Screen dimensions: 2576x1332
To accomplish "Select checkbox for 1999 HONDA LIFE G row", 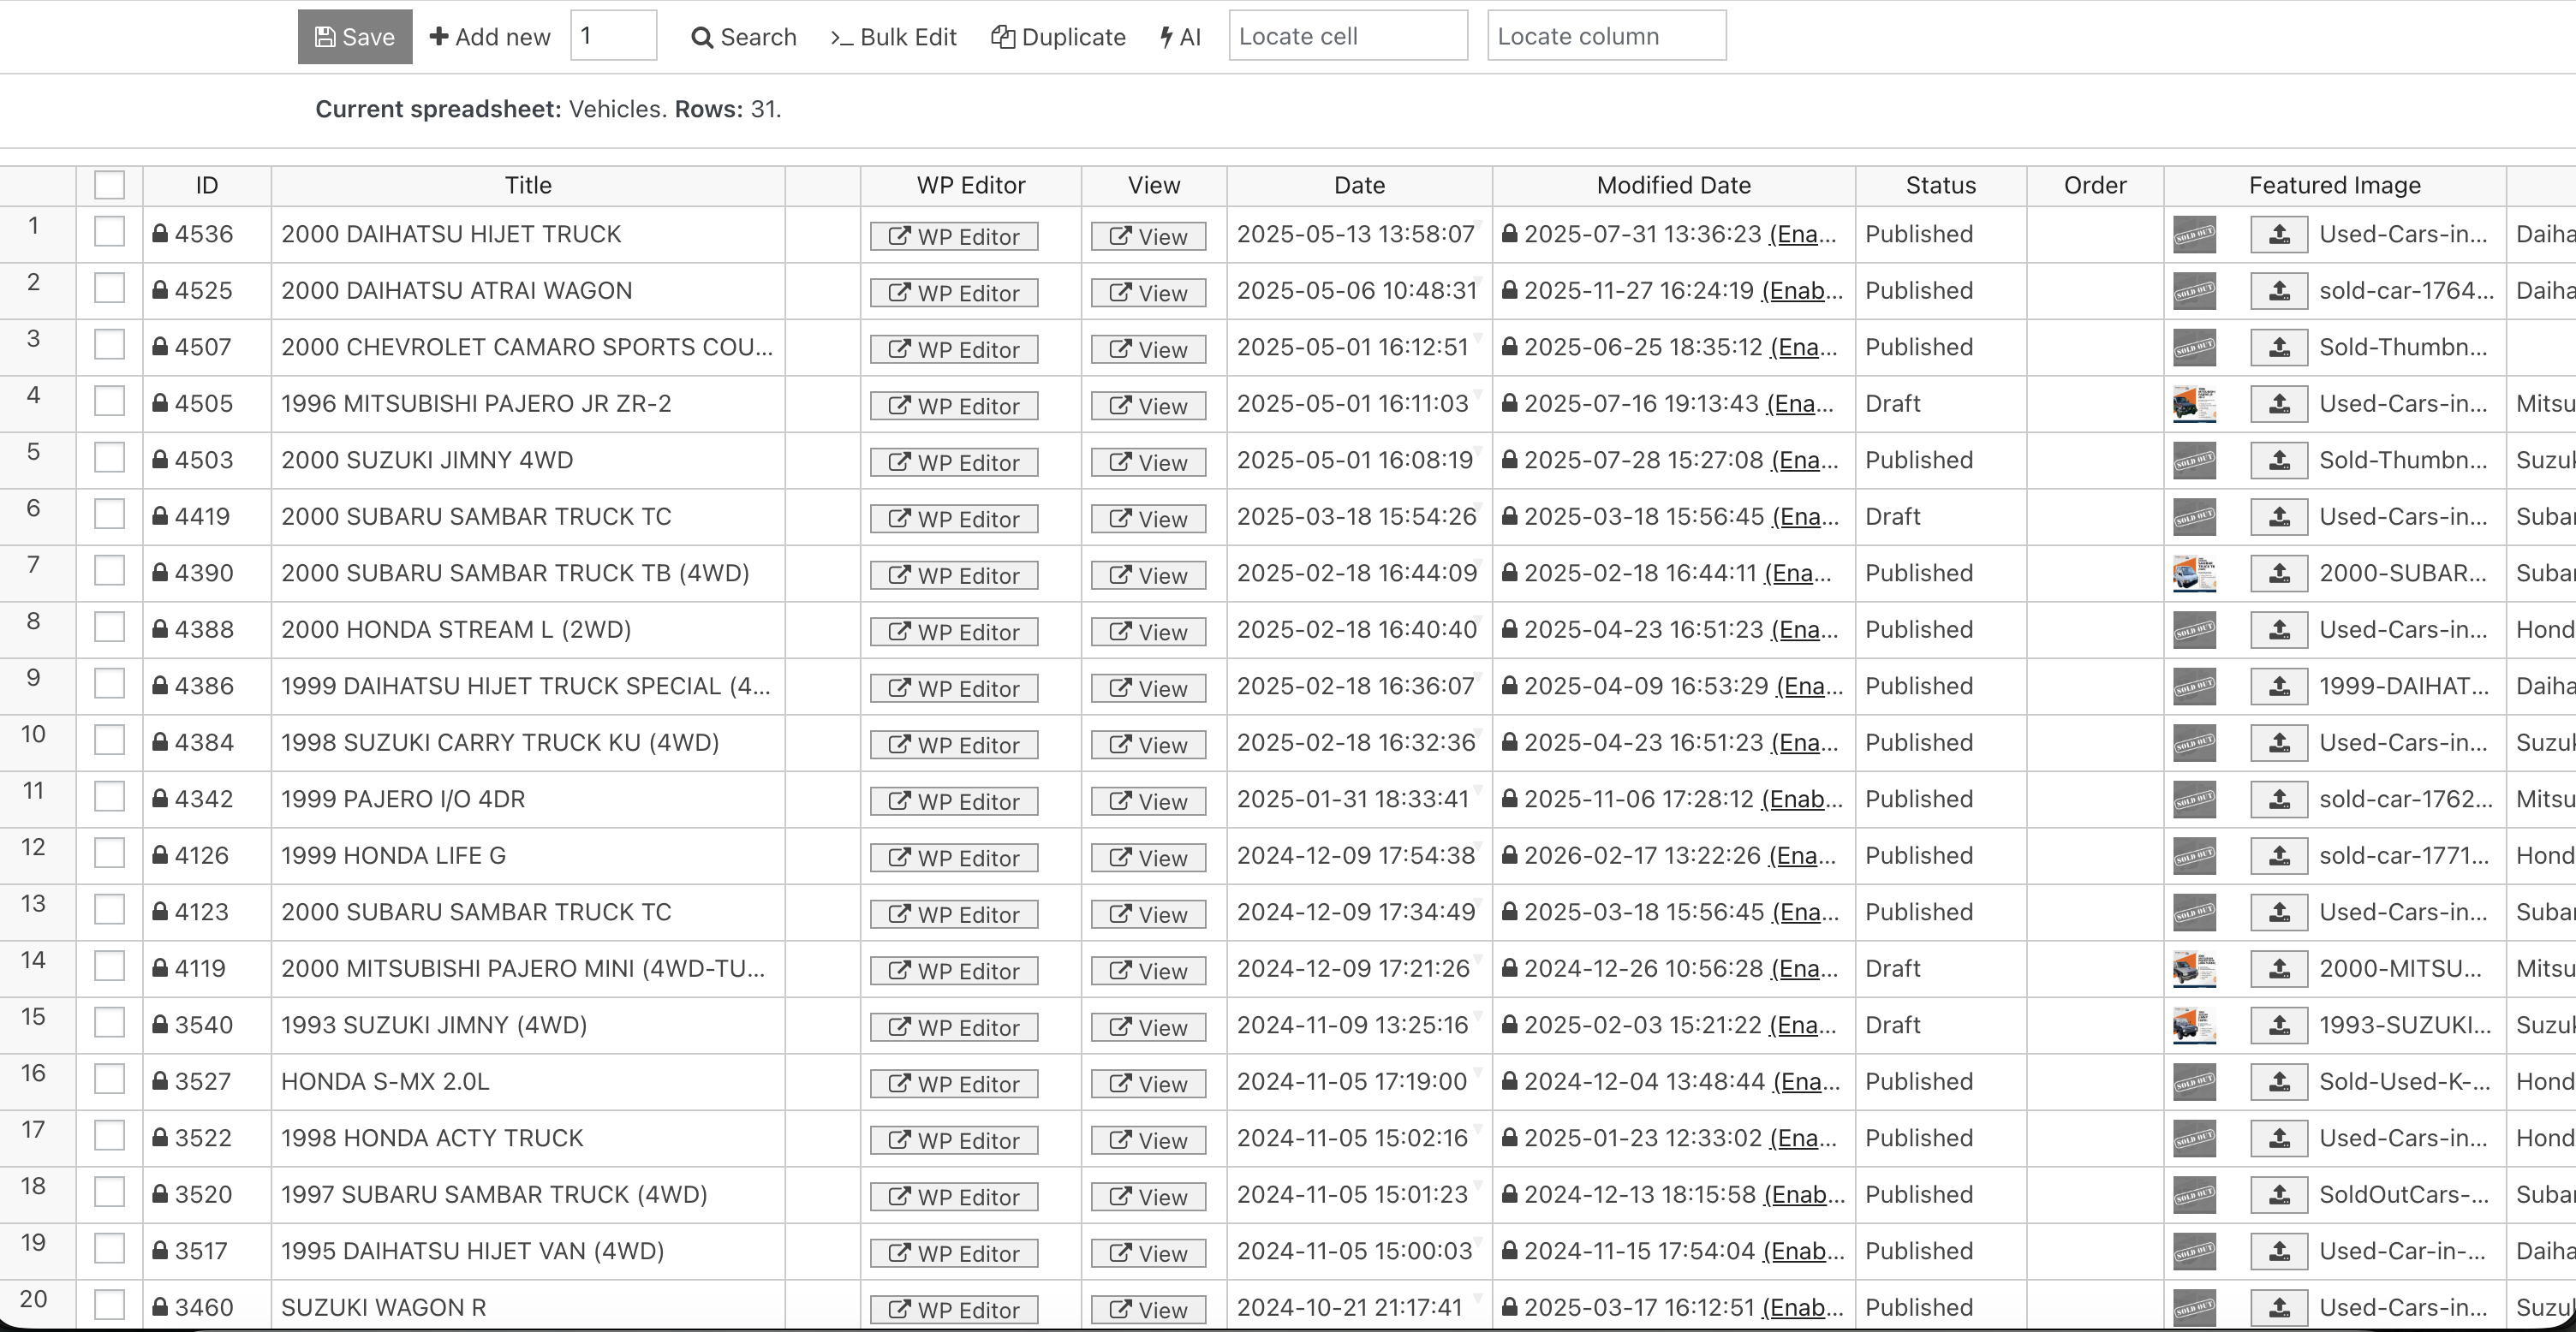I will pyautogui.click(x=109, y=853).
